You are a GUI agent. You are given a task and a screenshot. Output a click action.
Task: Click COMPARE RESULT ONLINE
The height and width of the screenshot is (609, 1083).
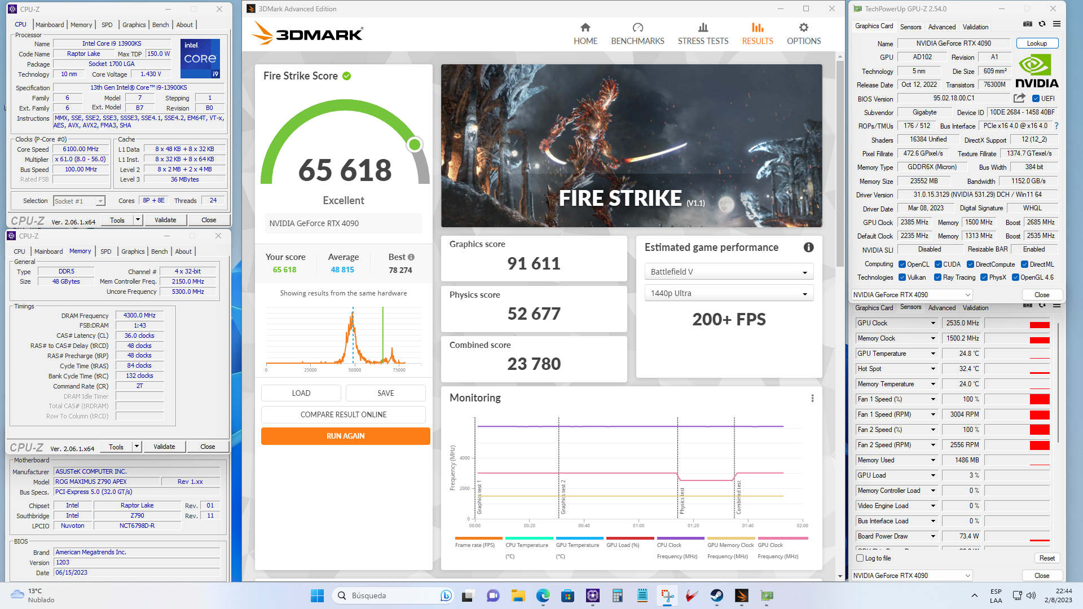pos(344,414)
